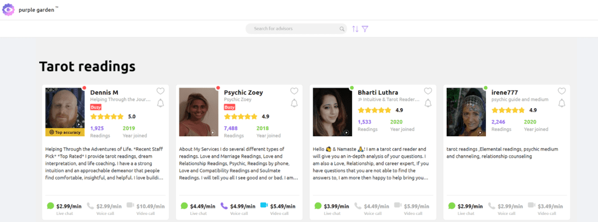The height and width of the screenshot is (222, 598).
Task: Favorite Bharti Luthra with the heart icon
Action: 428,91
